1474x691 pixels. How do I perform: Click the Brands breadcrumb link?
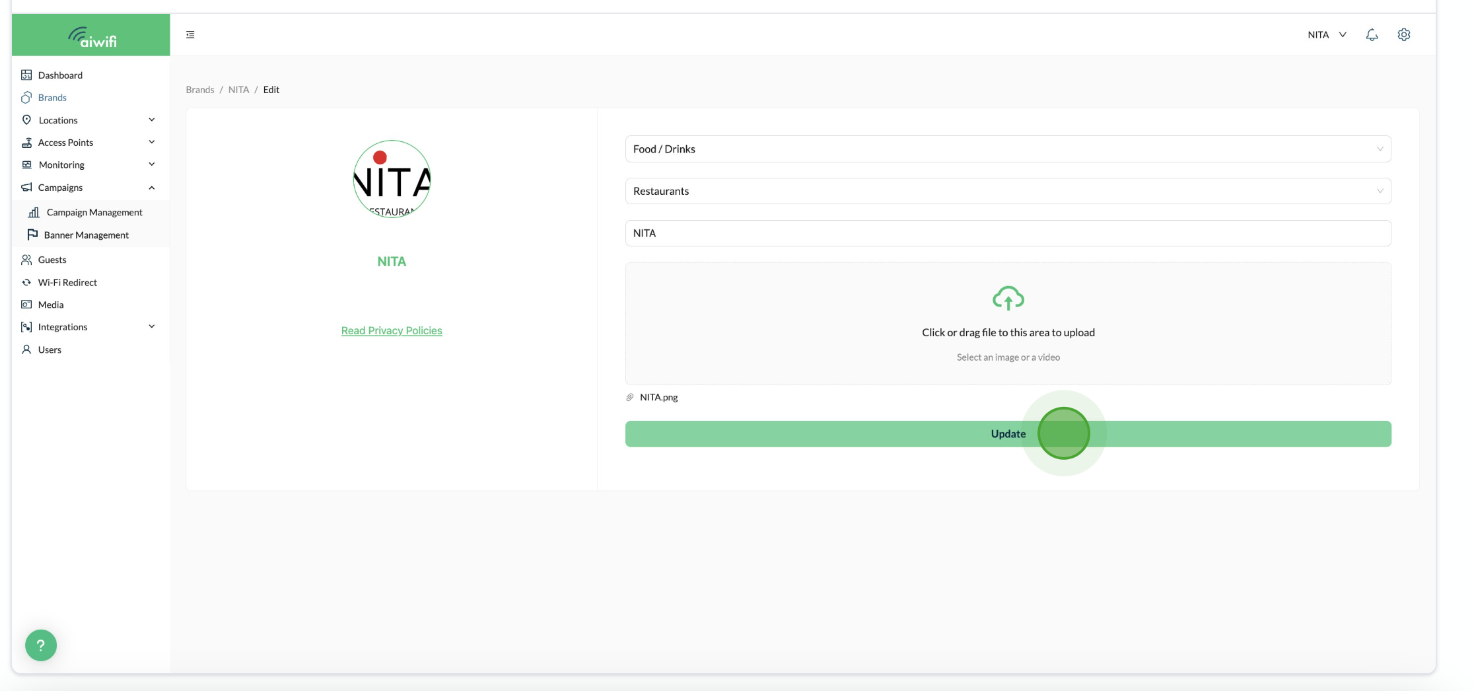coord(200,89)
